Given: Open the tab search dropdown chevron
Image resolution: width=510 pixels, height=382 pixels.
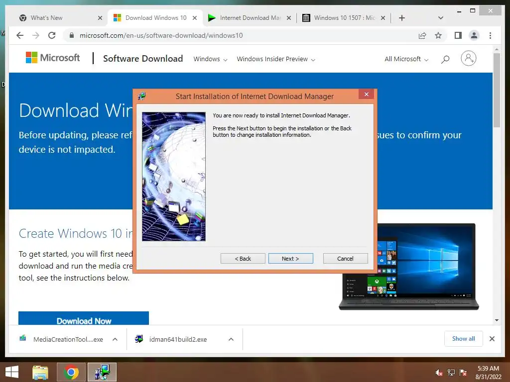Looking at the screenshot, I should click(441, 18).
